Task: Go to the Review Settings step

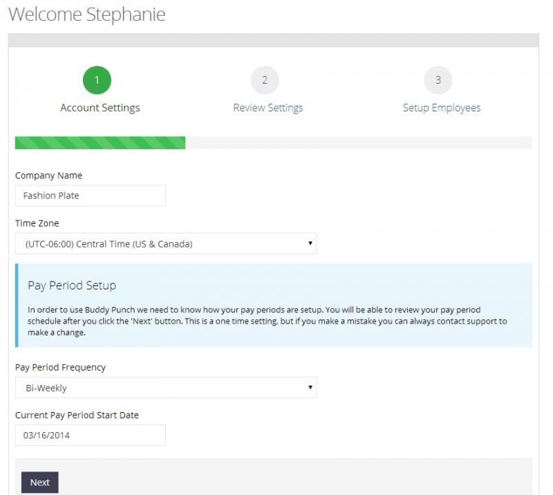Action: click(x=268, y=108)
